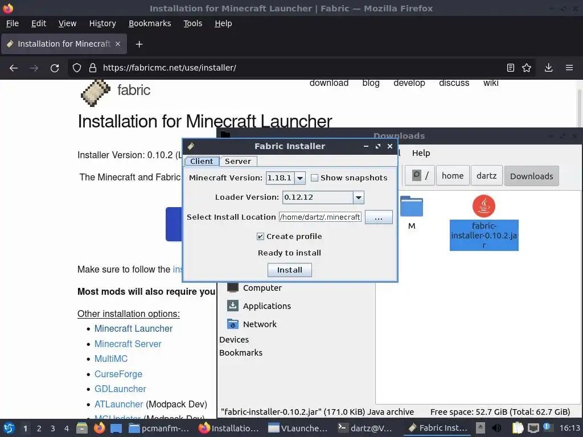This screenshot has height=437, width=583.
Task: Browse install location with the ... button
Action: tap(379, 217)
